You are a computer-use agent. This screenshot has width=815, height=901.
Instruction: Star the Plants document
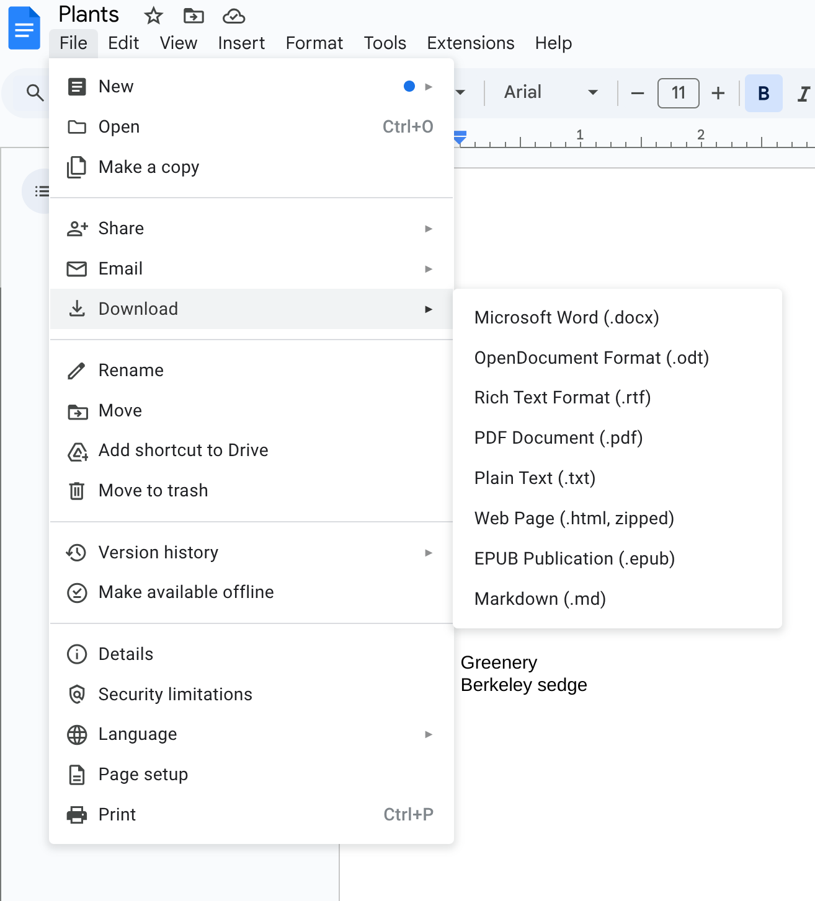click(153, 15)
